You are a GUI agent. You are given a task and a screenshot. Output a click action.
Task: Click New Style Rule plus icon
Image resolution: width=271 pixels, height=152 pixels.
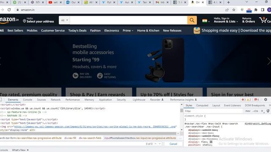(x=262, y=111)
